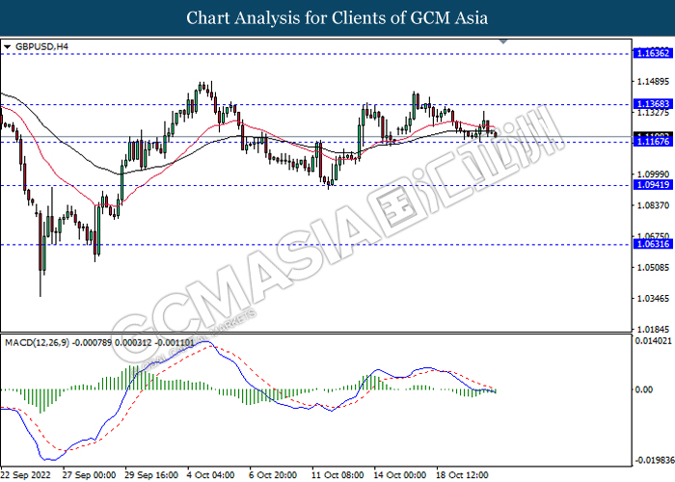Select the 1.09419 price level label

tap(653, 185)
